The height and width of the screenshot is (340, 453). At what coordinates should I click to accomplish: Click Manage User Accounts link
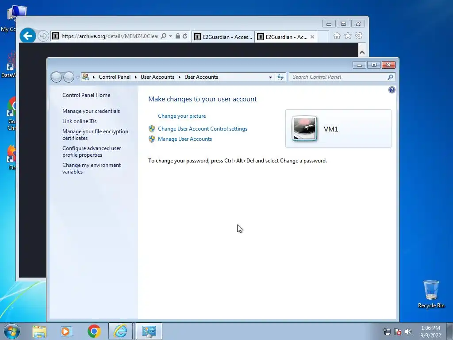point(185,139)
